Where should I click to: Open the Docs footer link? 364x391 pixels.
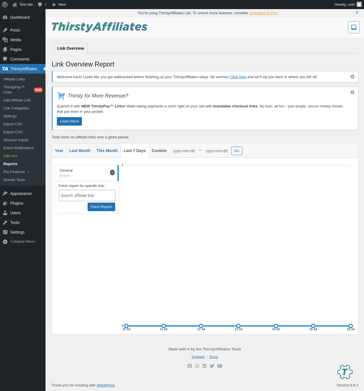(x=214, y=357)
